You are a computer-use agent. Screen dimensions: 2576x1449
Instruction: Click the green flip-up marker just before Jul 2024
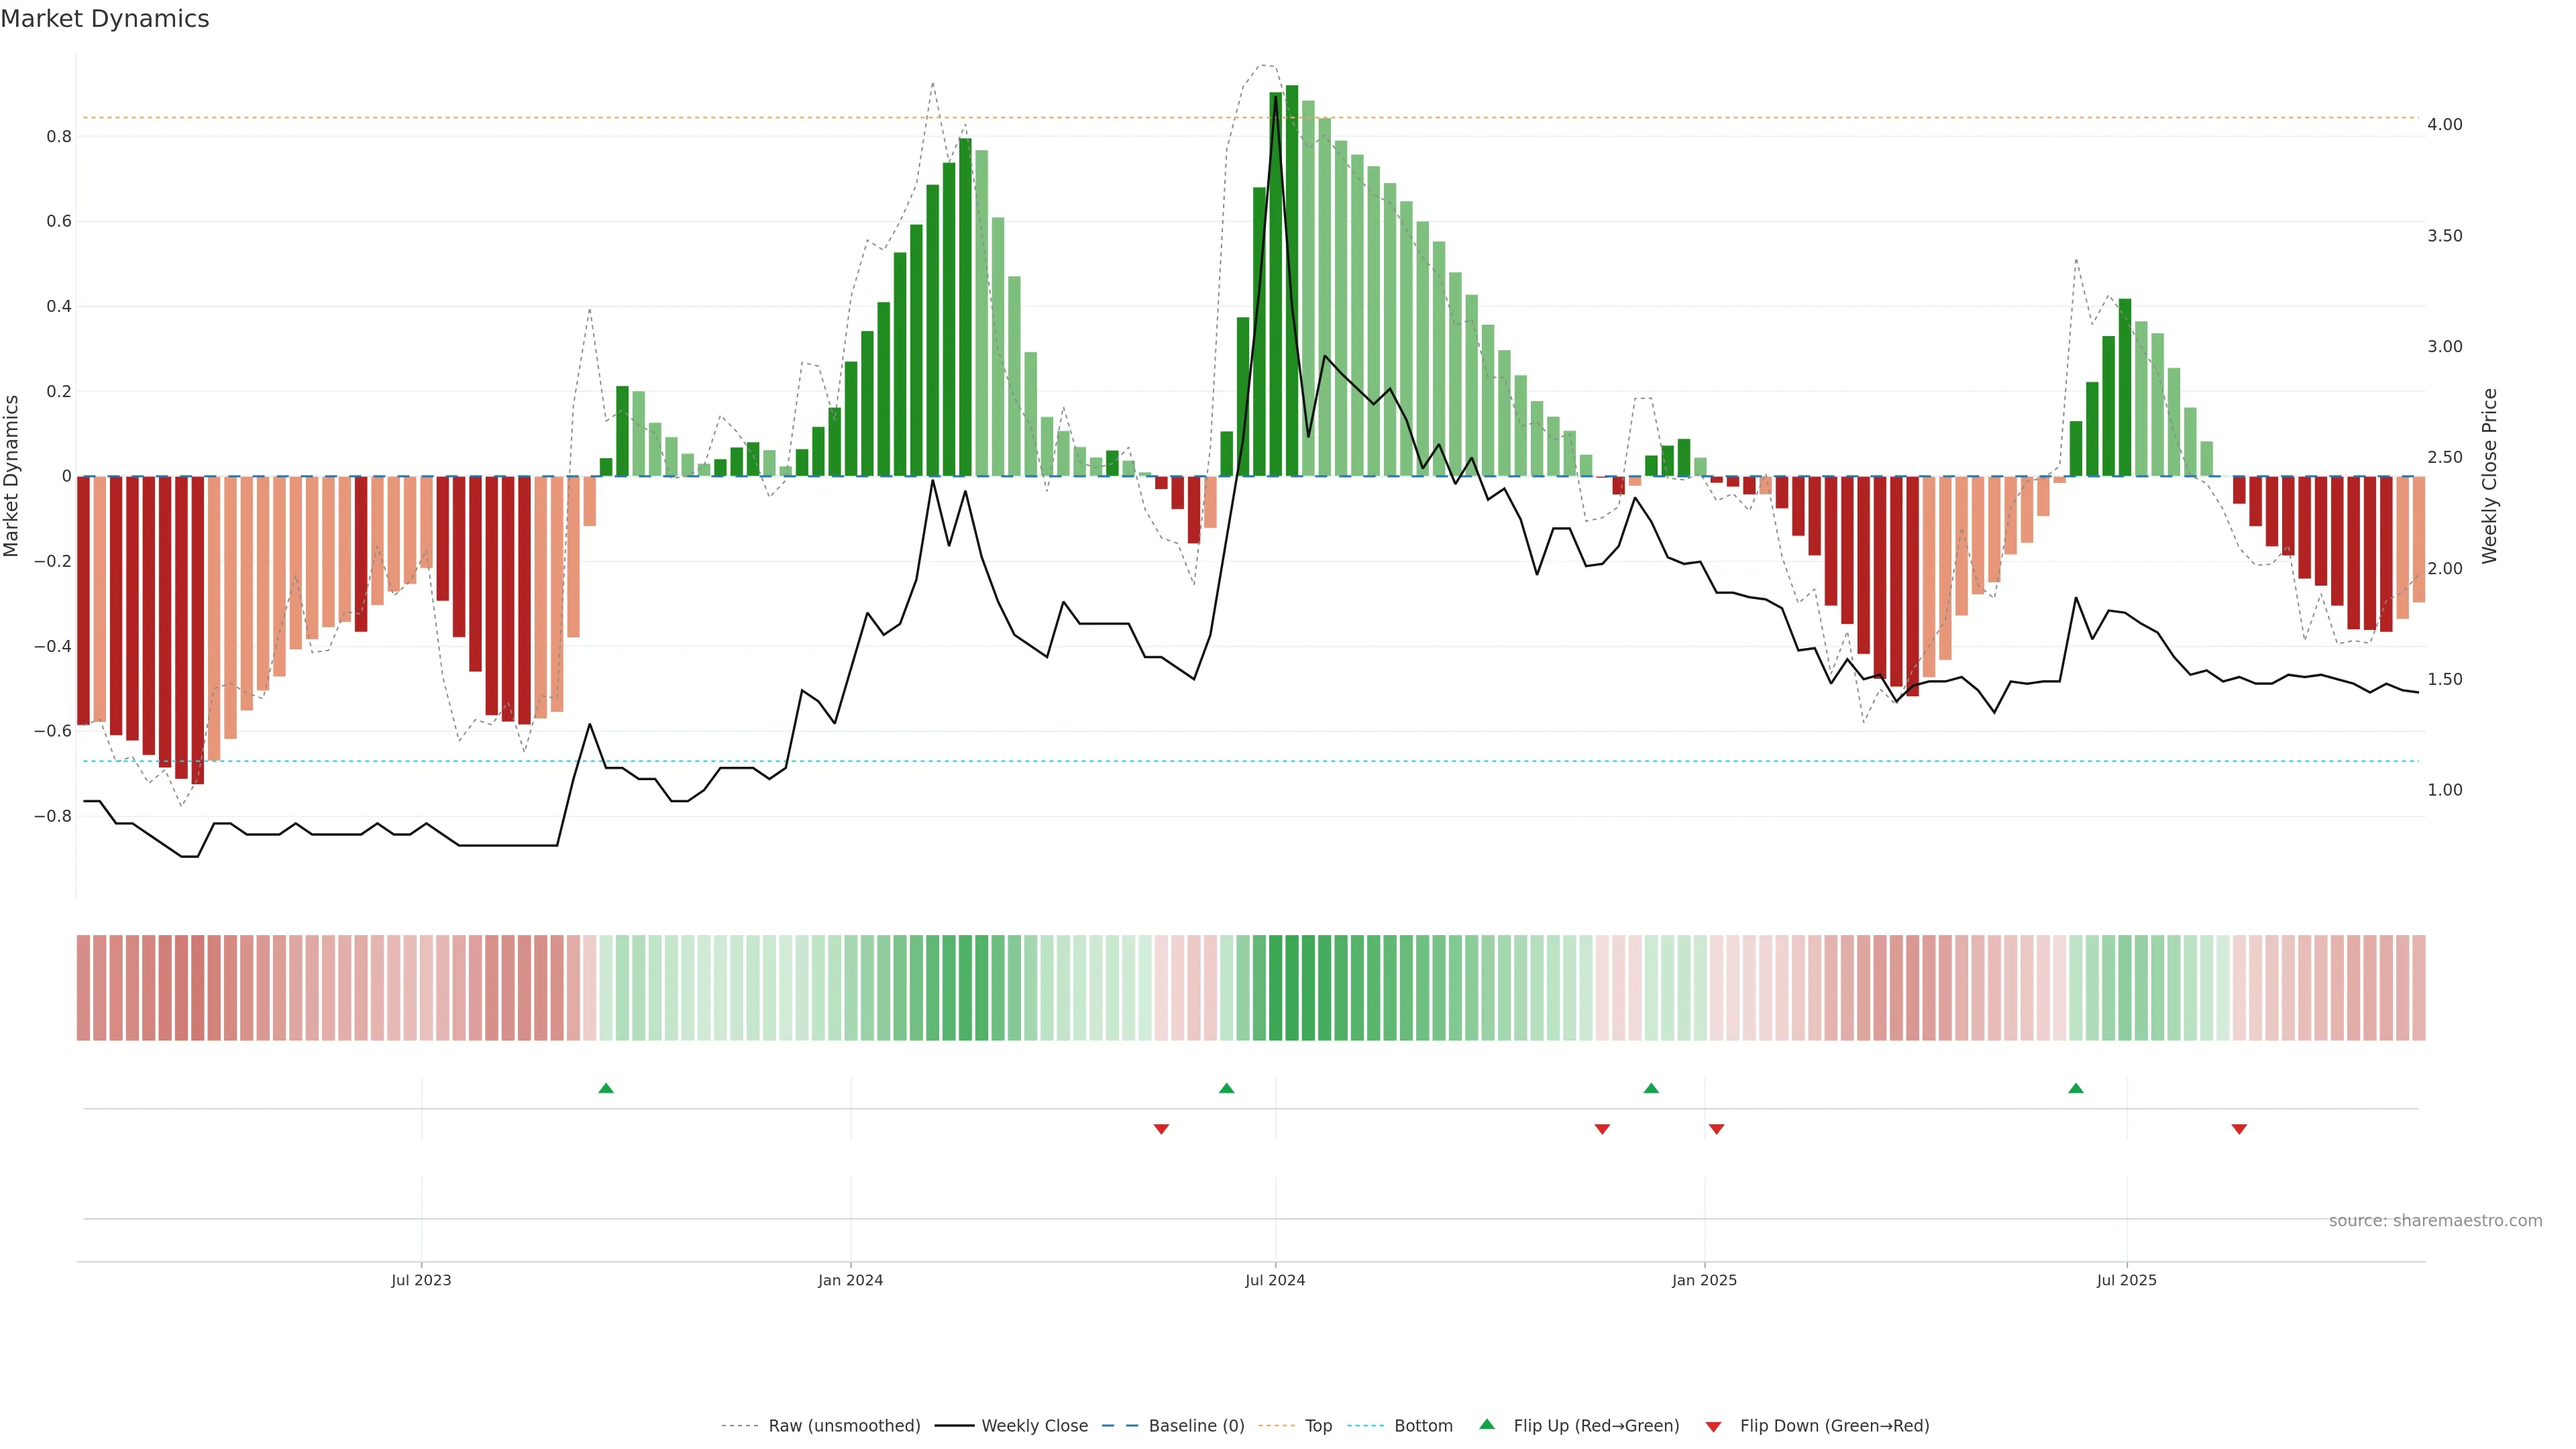coord(1227,1088)
